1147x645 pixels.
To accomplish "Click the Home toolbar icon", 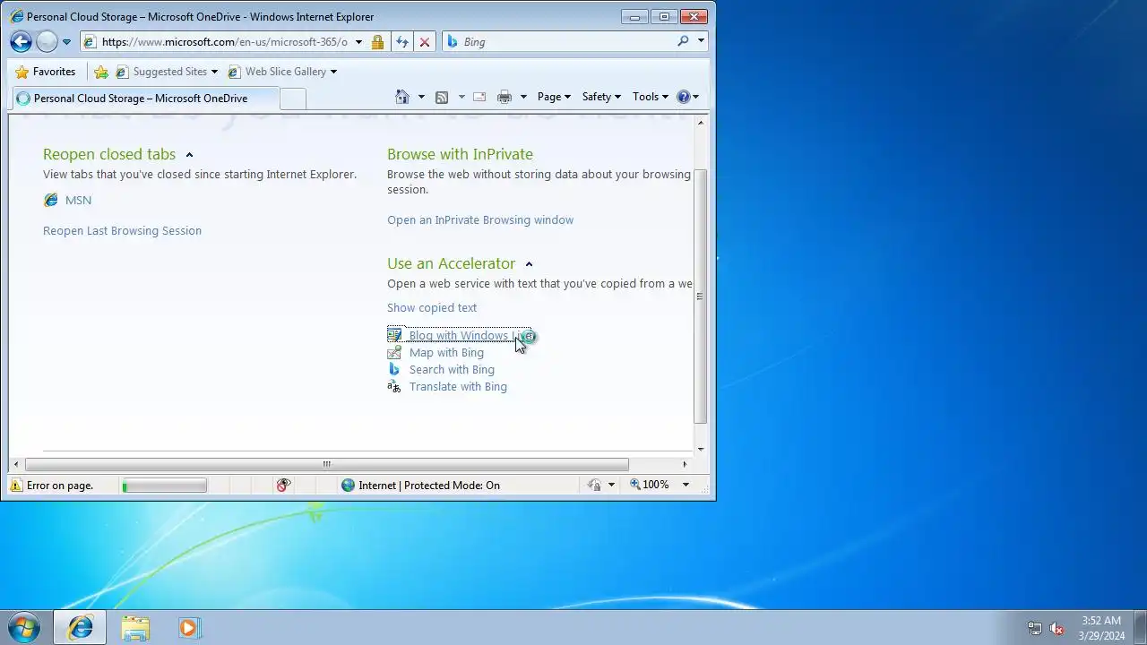I will click(402, 97).
